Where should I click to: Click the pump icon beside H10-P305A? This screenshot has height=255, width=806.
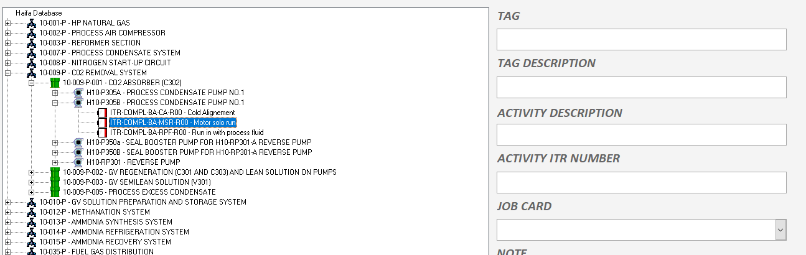pos(78,93)
